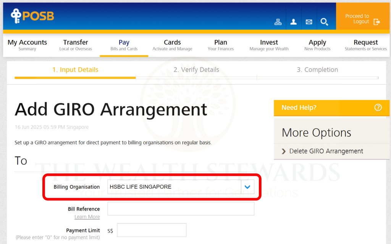Open the mail envelope icon

click(309, 22)
